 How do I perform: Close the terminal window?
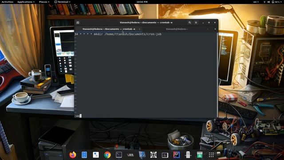(x=215, y=23)
